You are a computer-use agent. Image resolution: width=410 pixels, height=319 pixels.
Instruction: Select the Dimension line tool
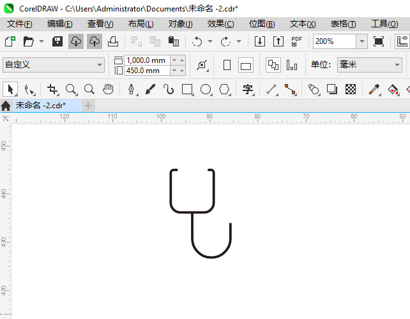click(271, 89)
